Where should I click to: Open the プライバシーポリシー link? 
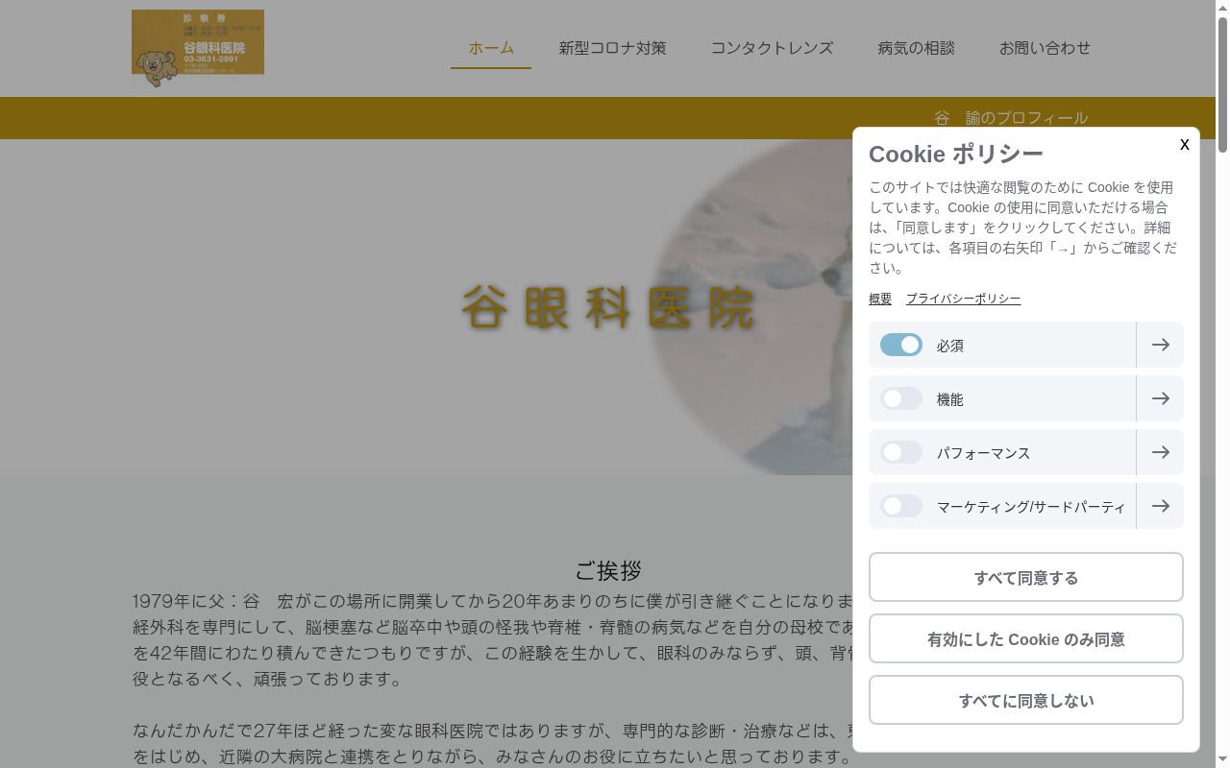963,299
